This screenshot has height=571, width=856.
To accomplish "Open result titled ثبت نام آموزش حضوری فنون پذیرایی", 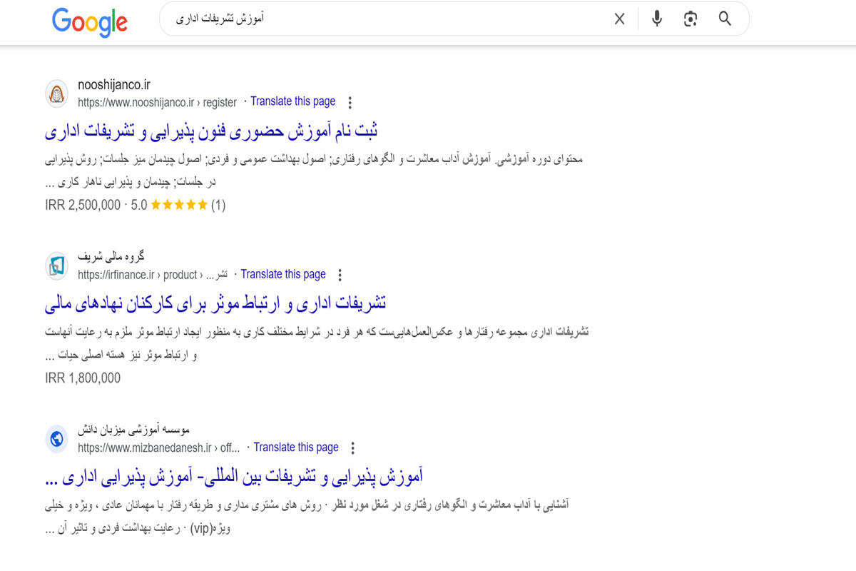I will coord(211,131).
